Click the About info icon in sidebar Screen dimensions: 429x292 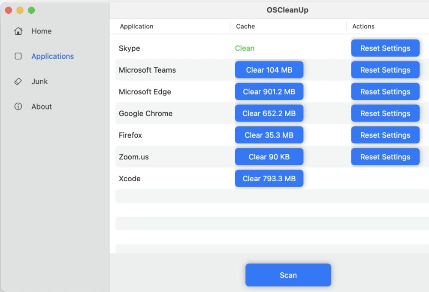click(18, 106)
